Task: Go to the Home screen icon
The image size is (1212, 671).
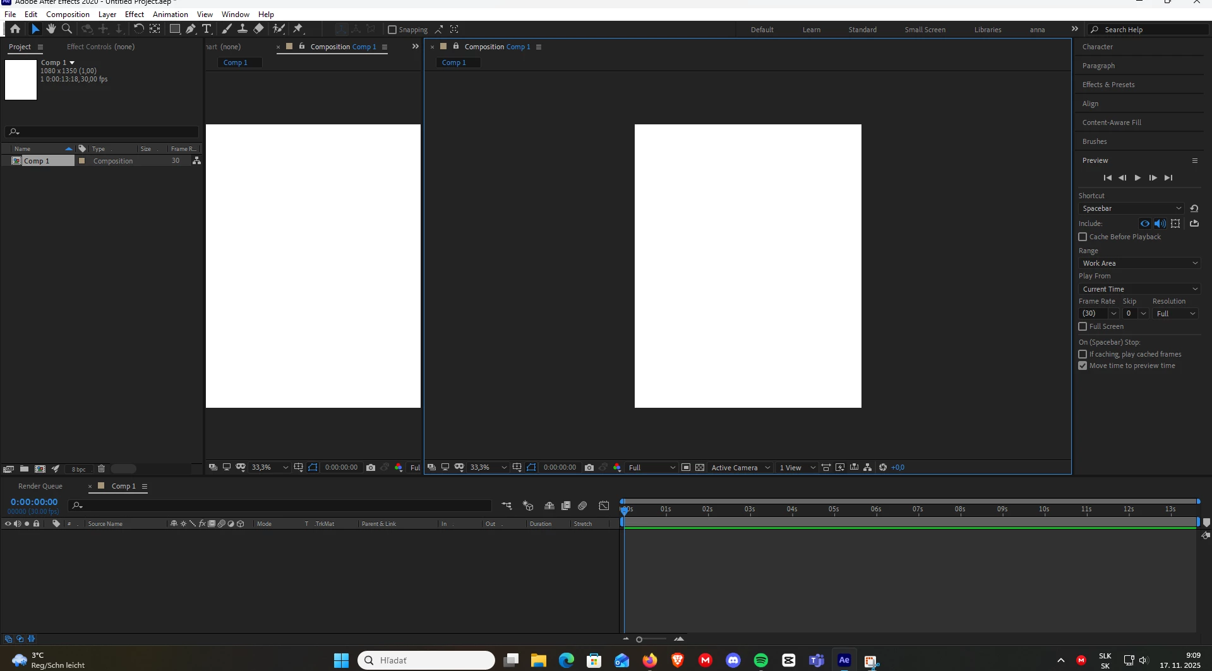Action: [x=15, y=29]
